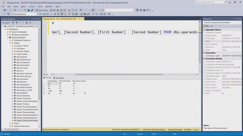This screenshot has width=243, height=136.
Task: Click the activity monitor icon in Object Explorer
Action: (x=30, y=23)
